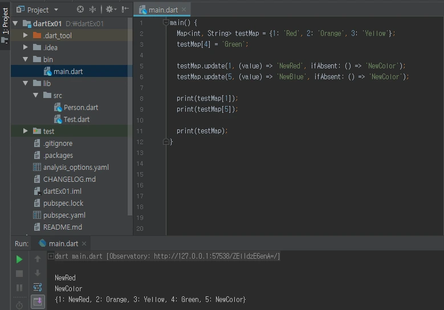
Task: Click the green Rerun play button
Action: click(x=19, y=259)
